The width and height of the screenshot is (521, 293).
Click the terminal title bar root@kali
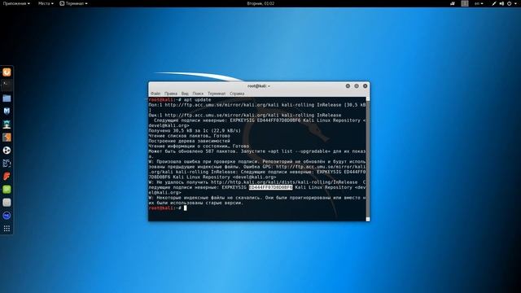coord(259,86)
